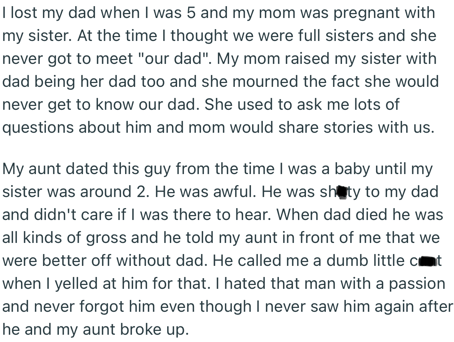Click the word "gross"
The image size is (454, 342).
coord(106,238)
